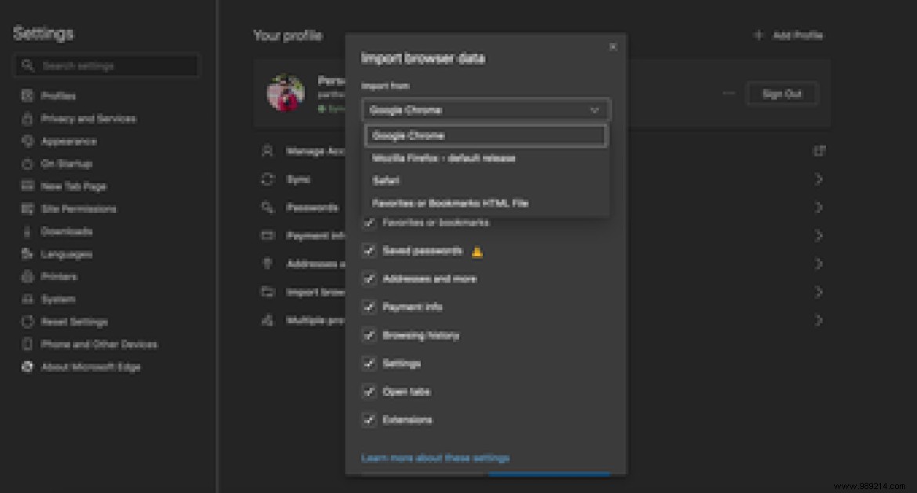Click the Appearance icon in the sidebar
This screenshot has height=493, width=917.
pyautogui.click(x=27, y=142)
